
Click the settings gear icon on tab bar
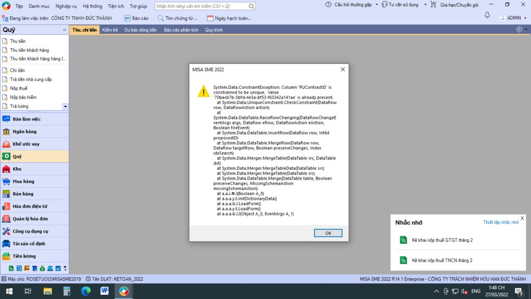(519, 30)
